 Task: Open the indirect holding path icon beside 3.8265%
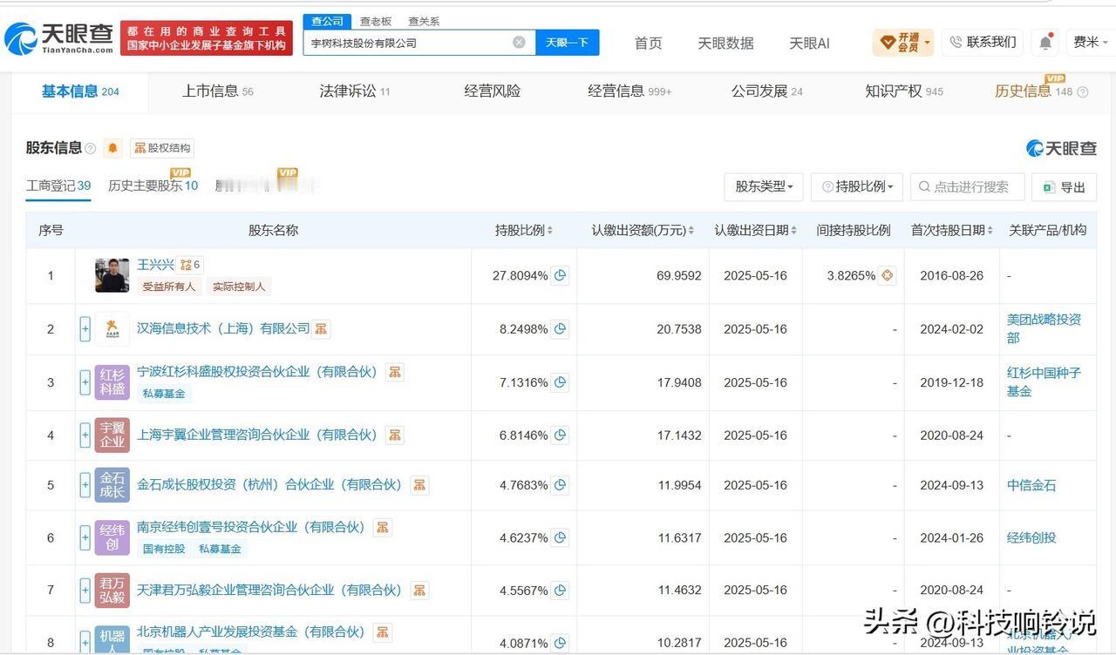pyautogui.click(x=888, y=275)
